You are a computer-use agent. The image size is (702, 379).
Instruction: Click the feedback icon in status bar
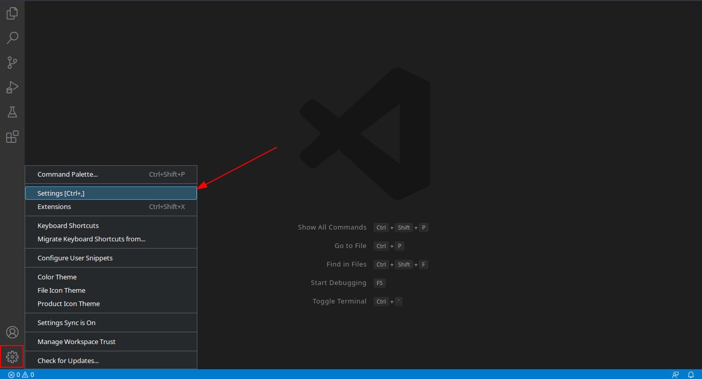[676, 374]
